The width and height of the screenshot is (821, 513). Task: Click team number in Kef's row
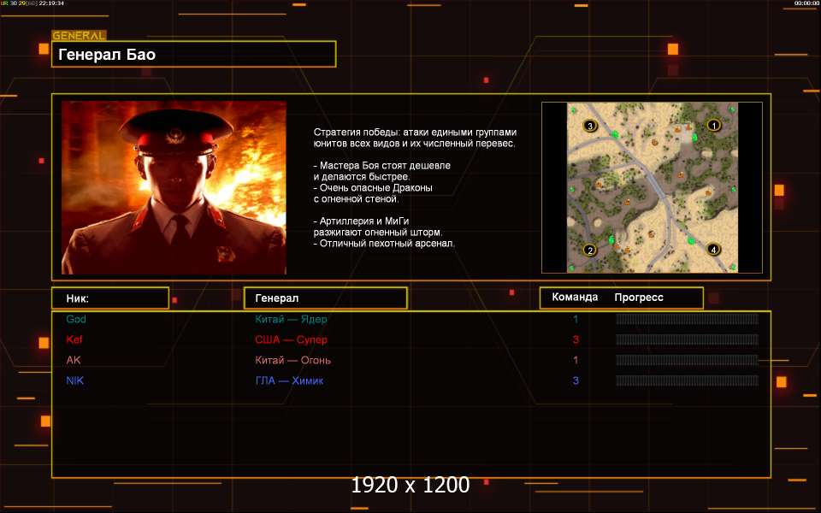[x=576, y=339]
